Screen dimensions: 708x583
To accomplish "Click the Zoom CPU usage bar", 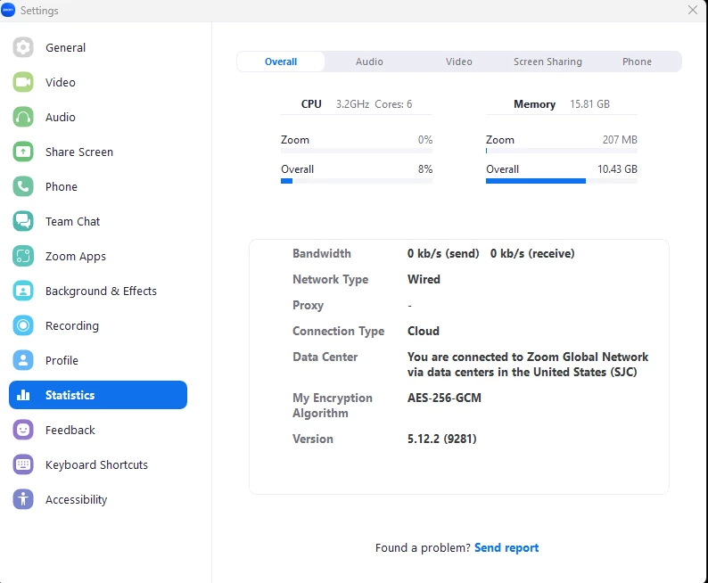I will [357, 151].
